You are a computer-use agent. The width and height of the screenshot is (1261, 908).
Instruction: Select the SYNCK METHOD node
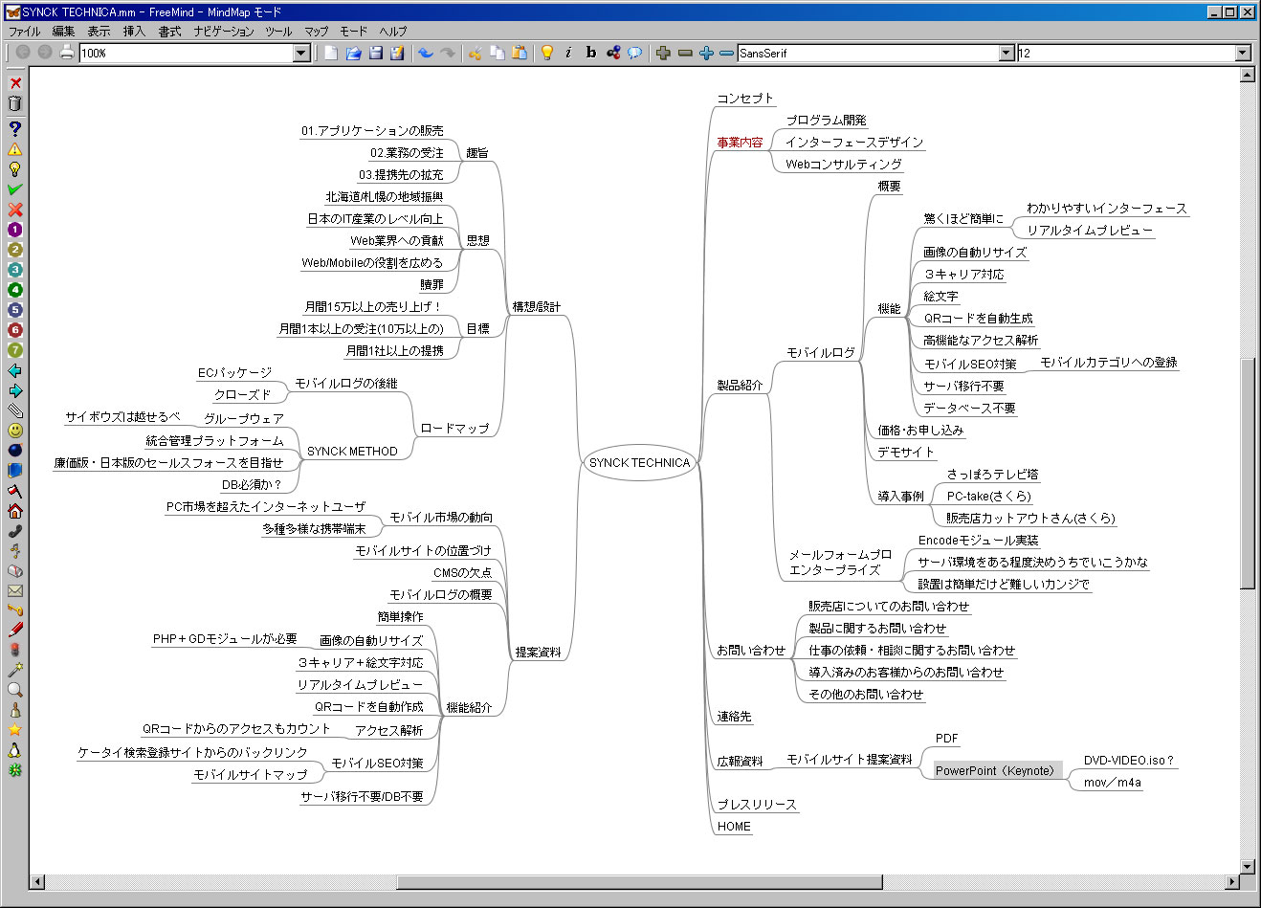click(352, 452)
